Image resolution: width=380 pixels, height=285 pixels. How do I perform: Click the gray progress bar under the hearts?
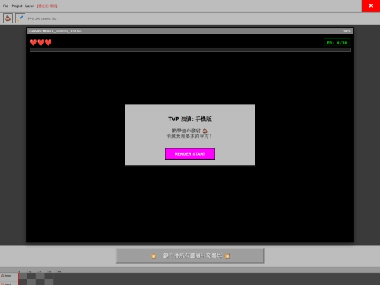tap(190, 50)
